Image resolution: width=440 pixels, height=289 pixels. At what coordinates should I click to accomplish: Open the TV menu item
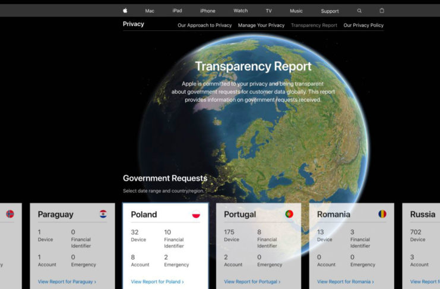click(x=268, y=11)
